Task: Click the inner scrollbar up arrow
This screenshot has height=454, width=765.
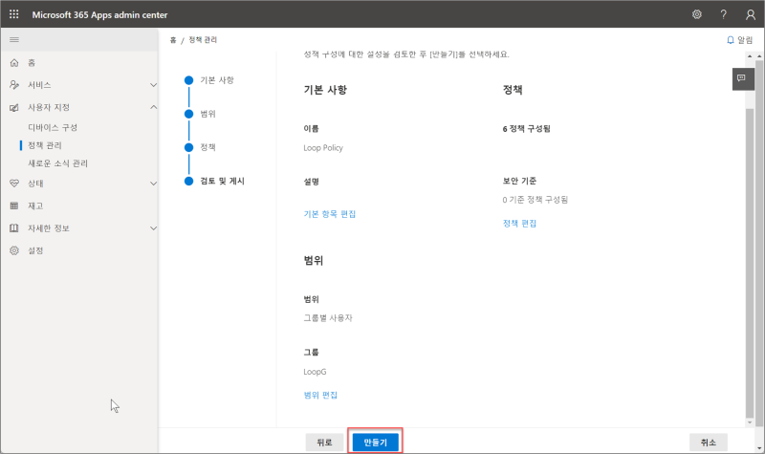Action: [750, 56]
